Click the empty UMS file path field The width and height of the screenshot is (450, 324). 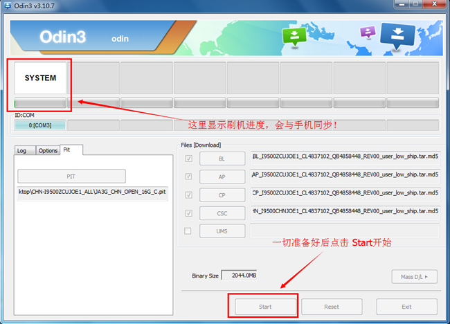345,231
